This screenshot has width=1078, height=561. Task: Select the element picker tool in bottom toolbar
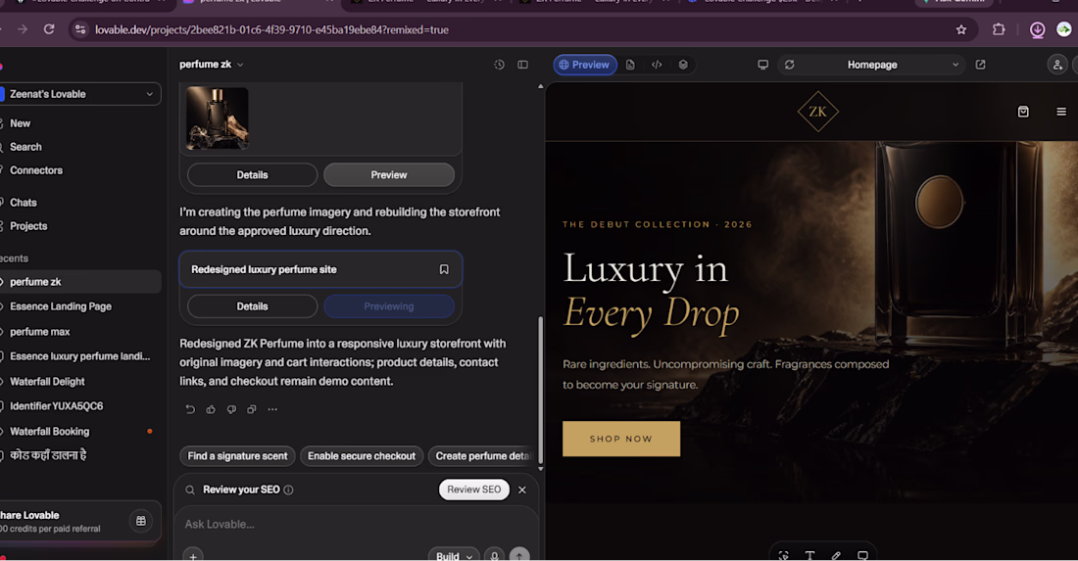click(784, 555)
